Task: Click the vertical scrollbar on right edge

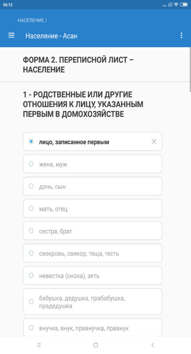Action: [190, 70]
